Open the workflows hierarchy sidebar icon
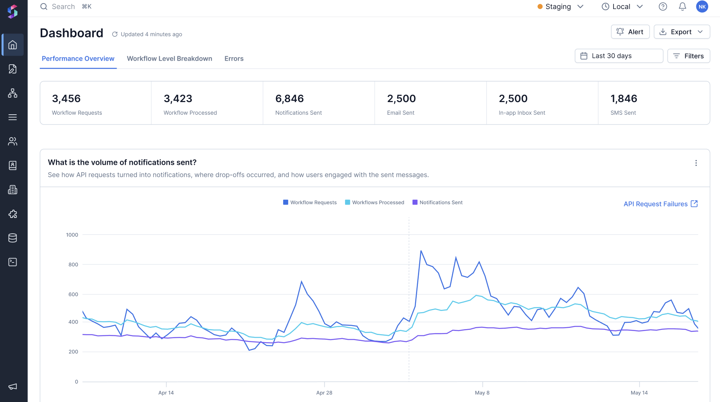This screenshot has height=402, width=720. click(x=13, y=93)
